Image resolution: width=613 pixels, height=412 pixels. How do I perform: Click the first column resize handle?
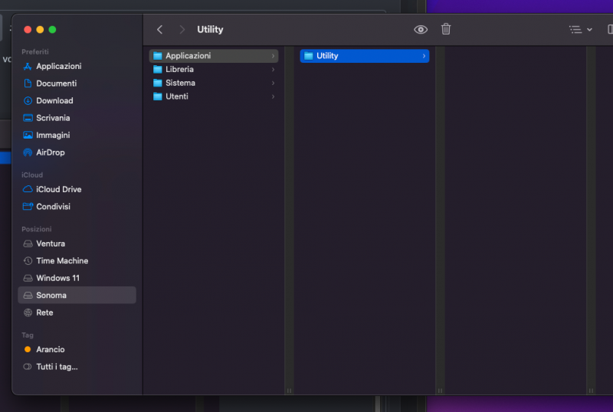[290, 391]
